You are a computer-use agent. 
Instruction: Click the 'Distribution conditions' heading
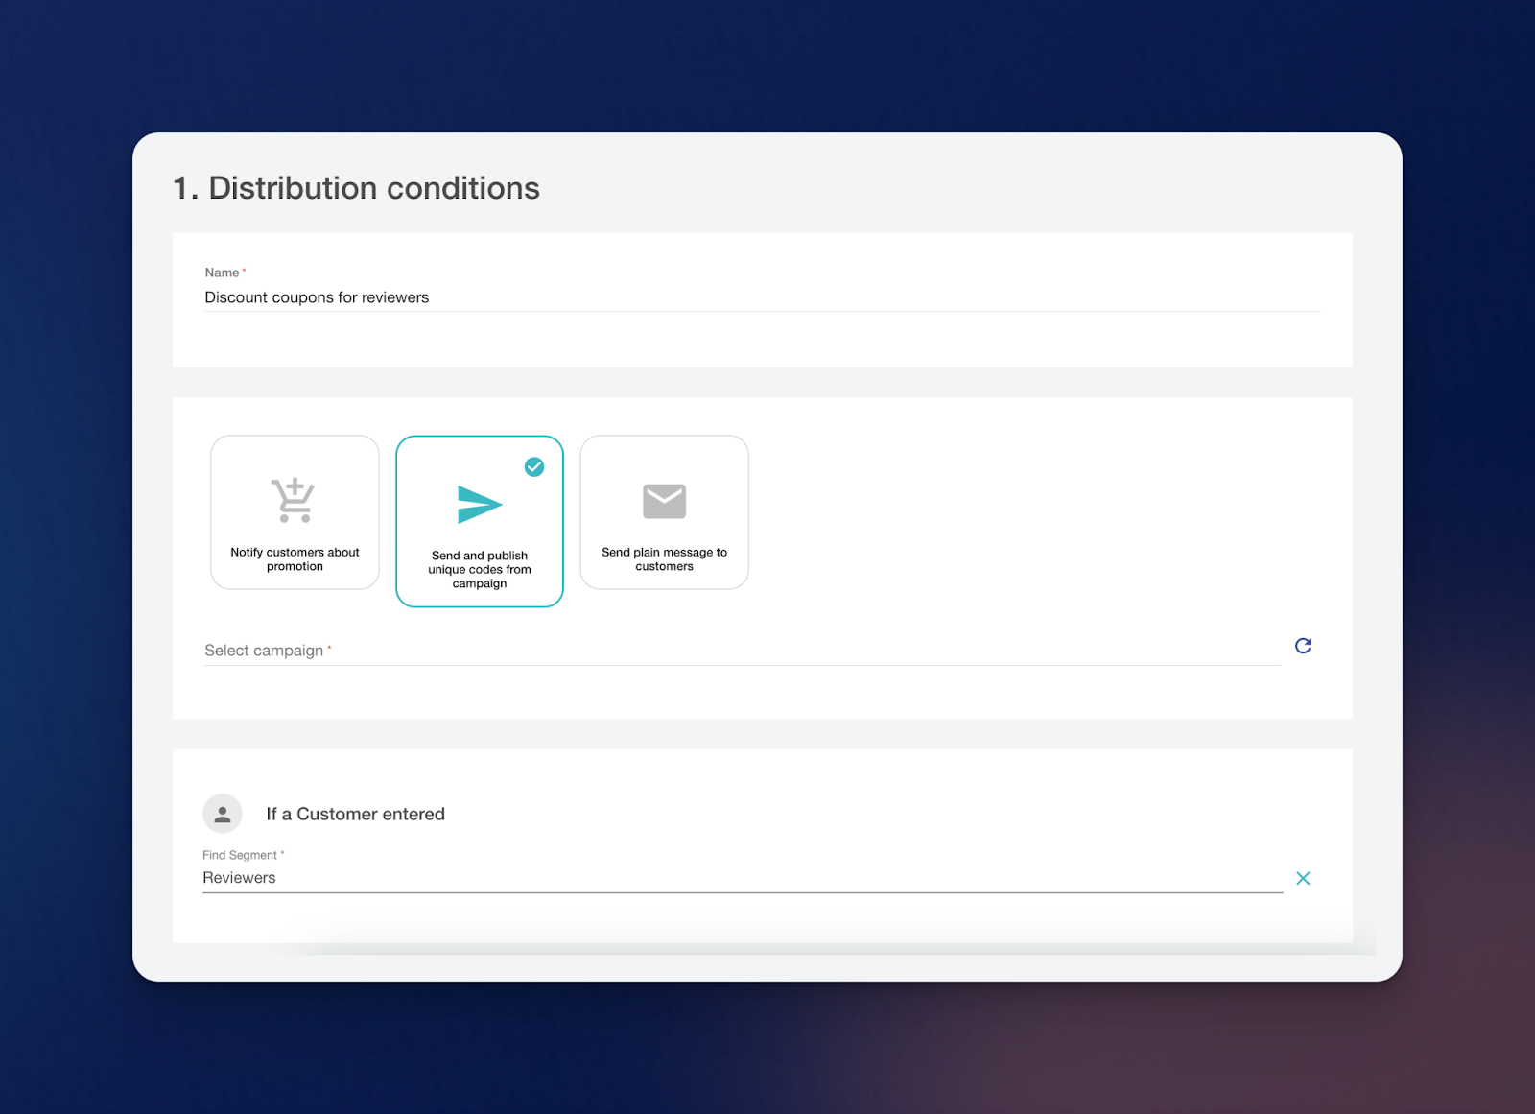pos(356,188)
